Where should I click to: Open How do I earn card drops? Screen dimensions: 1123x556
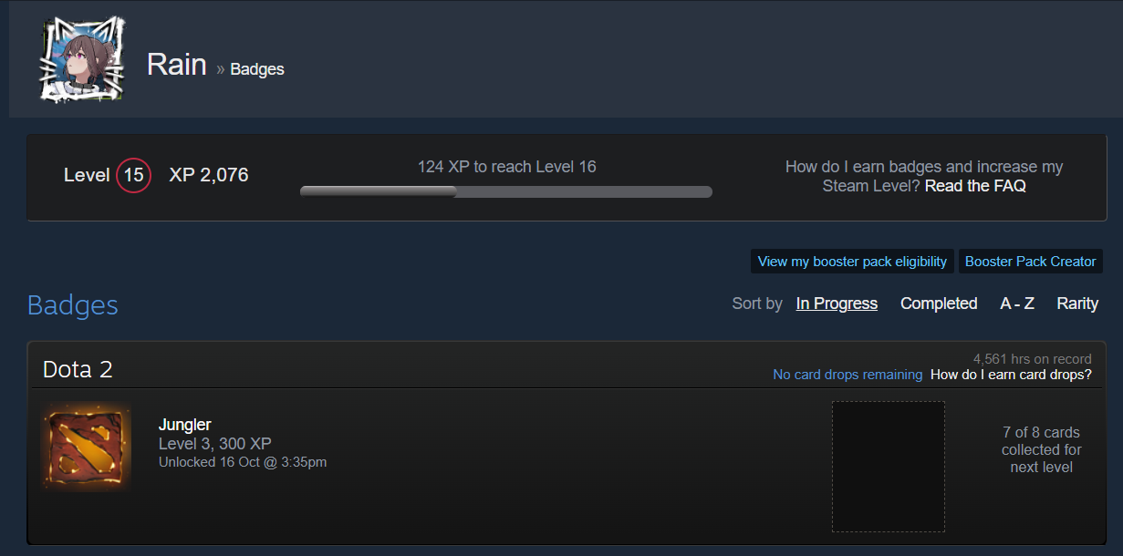tap(1011, 375)
